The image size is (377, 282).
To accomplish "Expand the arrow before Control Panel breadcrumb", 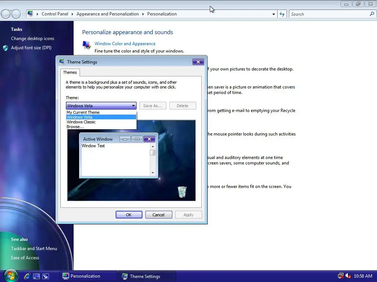I will click(37, 14).
